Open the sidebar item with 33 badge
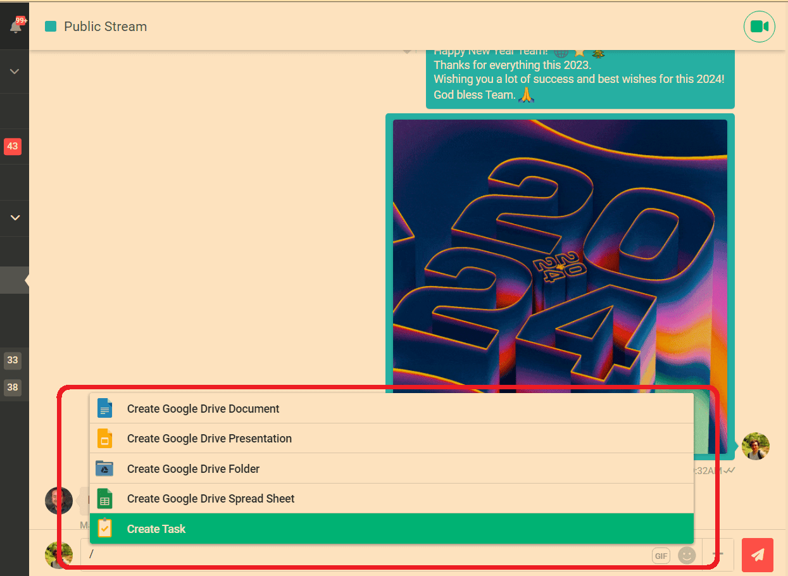This screenshot has width=788, height=576. tap(13, 360)
